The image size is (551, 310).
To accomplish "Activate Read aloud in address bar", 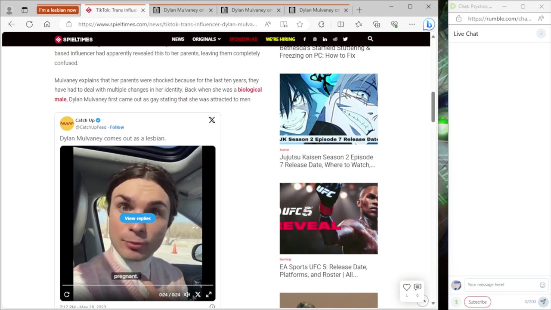I will coord(267,25).
